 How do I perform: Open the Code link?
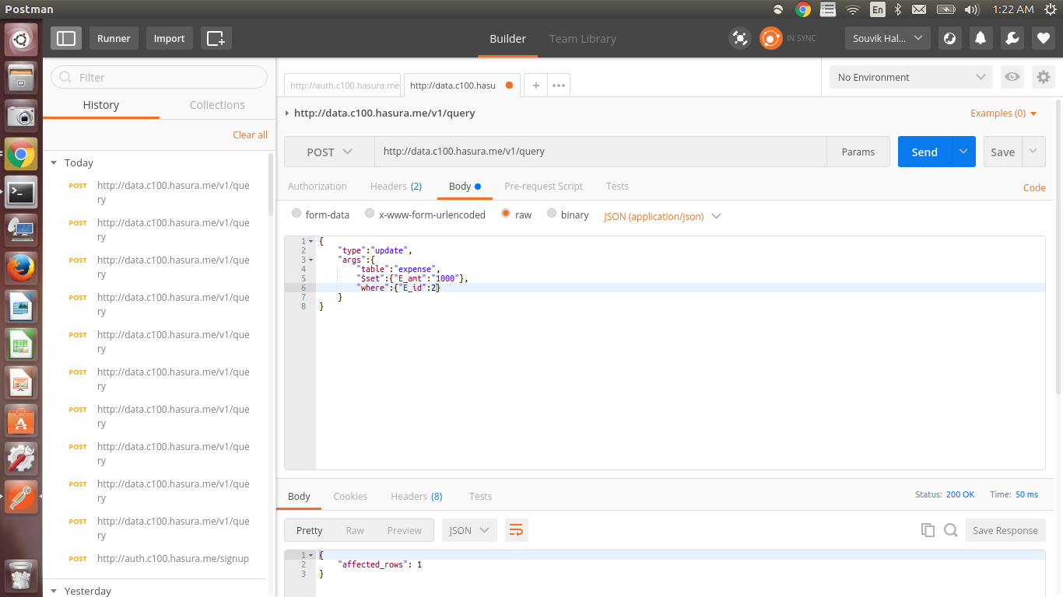coord(1034,187)
